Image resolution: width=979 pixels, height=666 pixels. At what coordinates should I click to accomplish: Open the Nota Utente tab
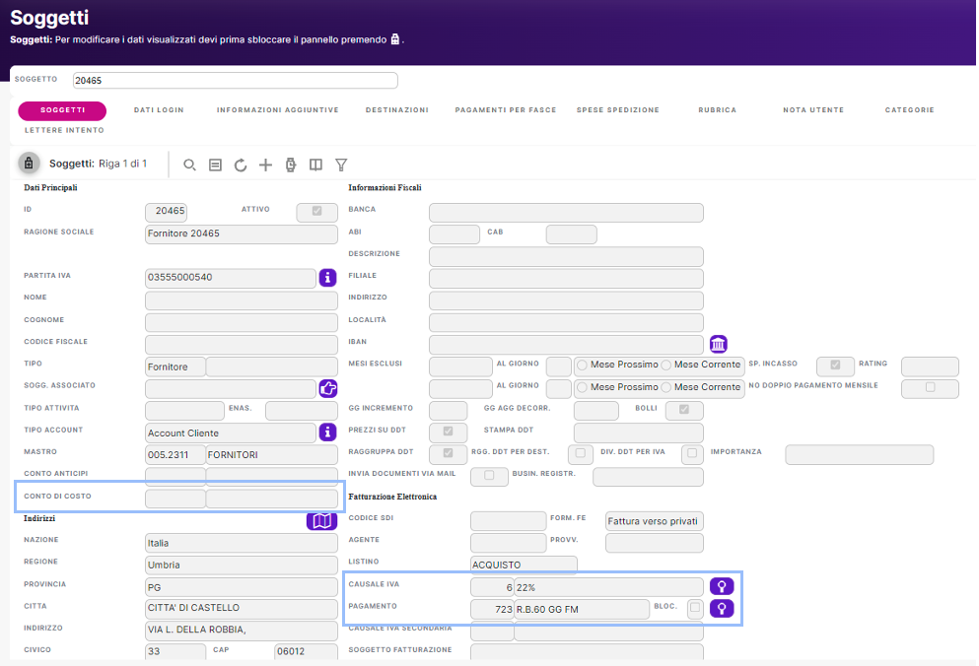(x=813, y=110)
